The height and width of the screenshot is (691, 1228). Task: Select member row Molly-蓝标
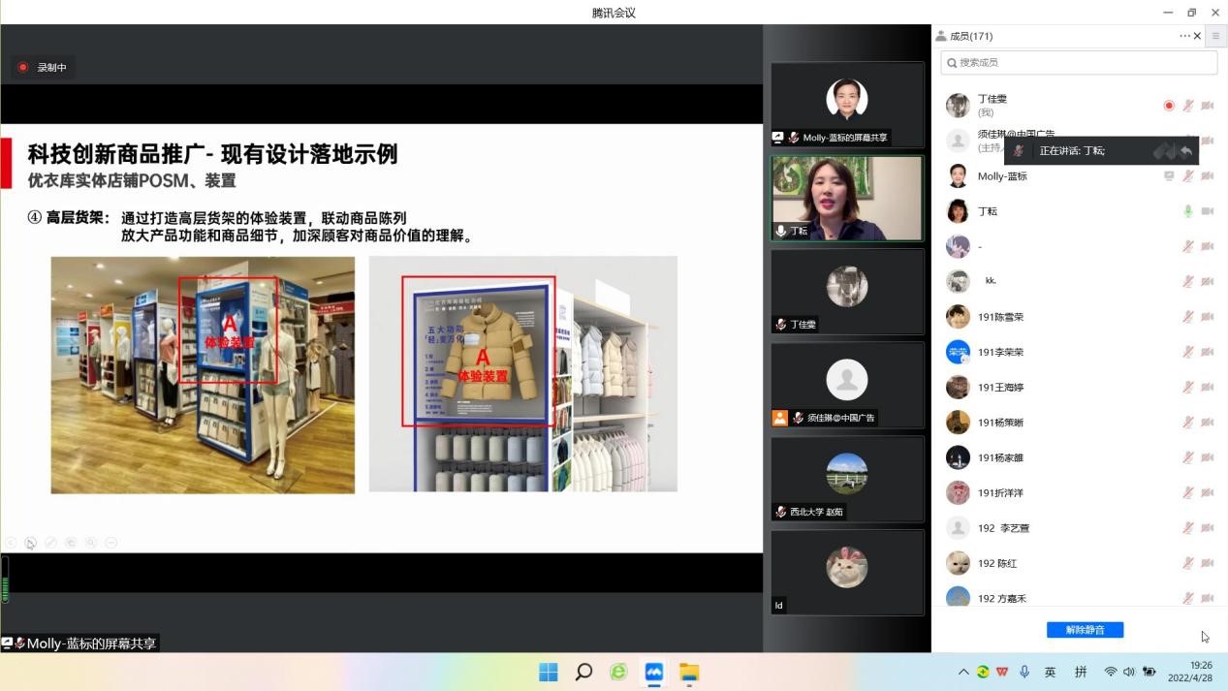[1080, 175]
